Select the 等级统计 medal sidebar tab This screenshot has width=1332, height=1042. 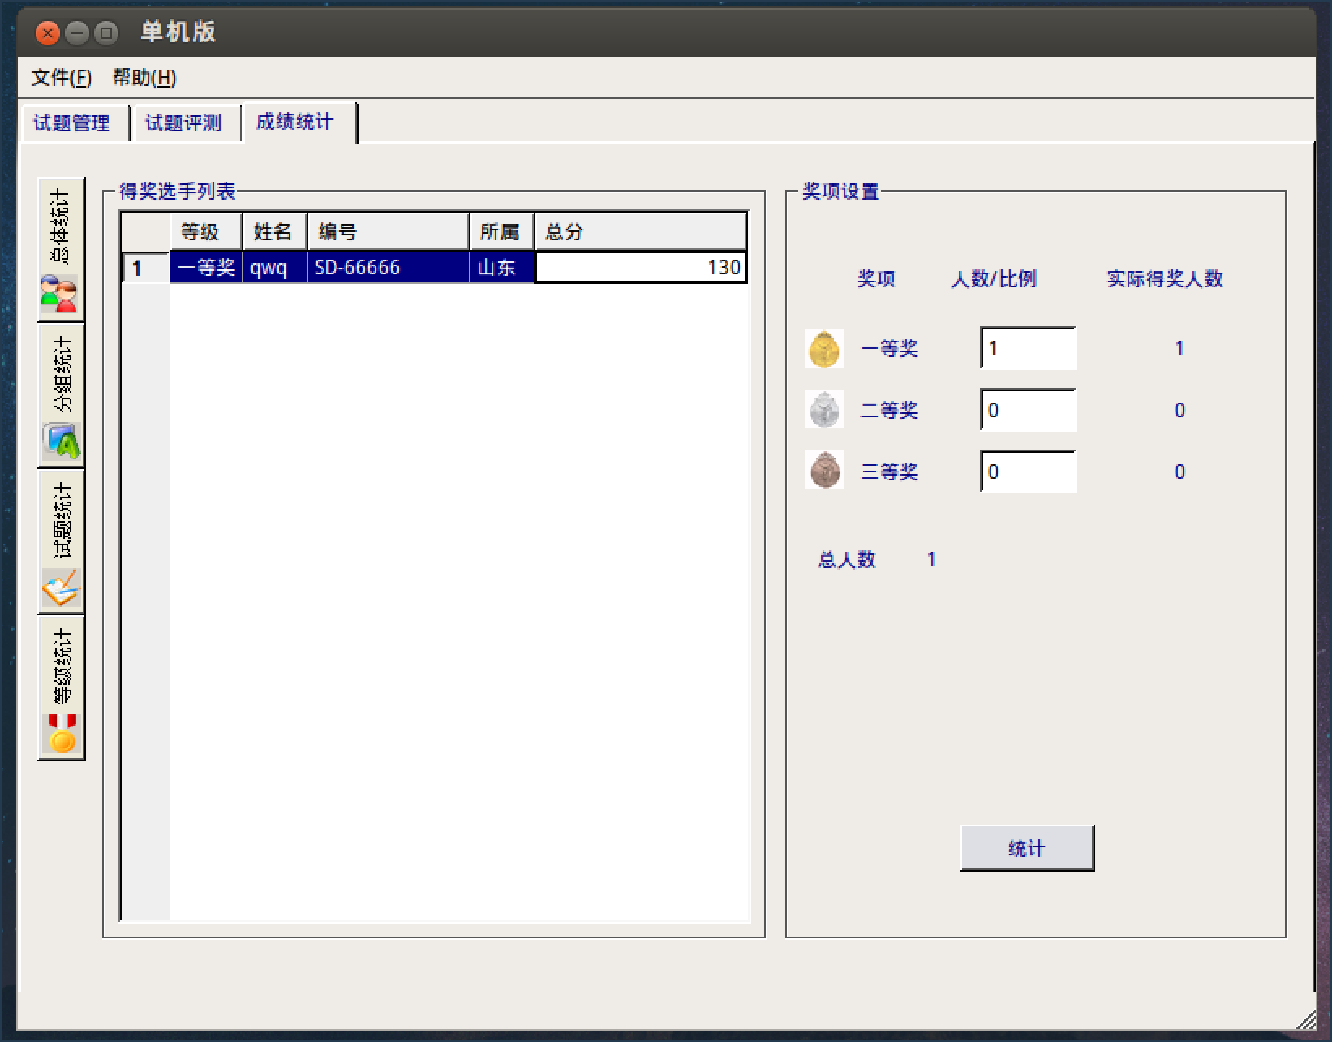pos(61,688)
